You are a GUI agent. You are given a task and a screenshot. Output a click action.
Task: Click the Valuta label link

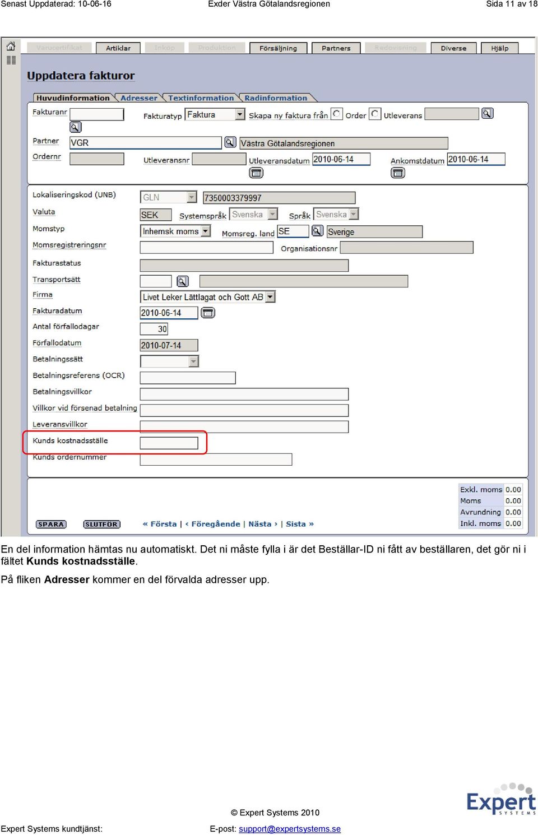pyautogui.click(x=44, y=211)
